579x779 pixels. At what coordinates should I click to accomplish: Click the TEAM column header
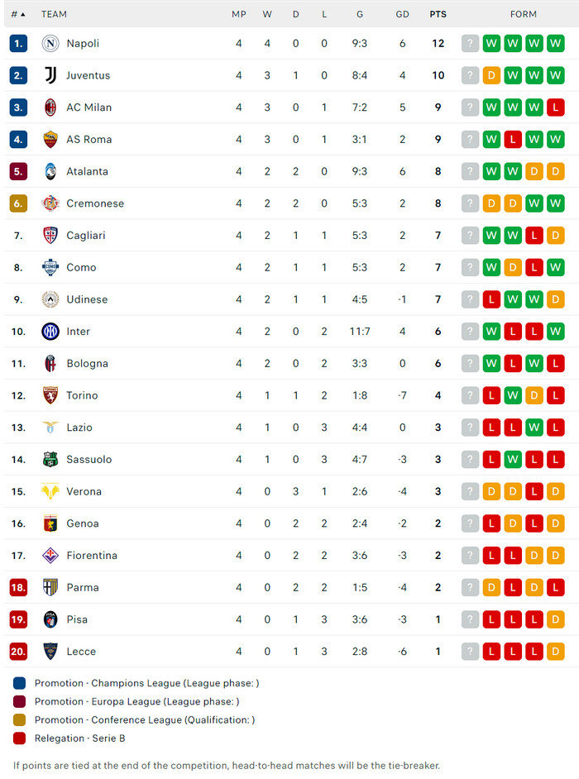tap(55, 14)
